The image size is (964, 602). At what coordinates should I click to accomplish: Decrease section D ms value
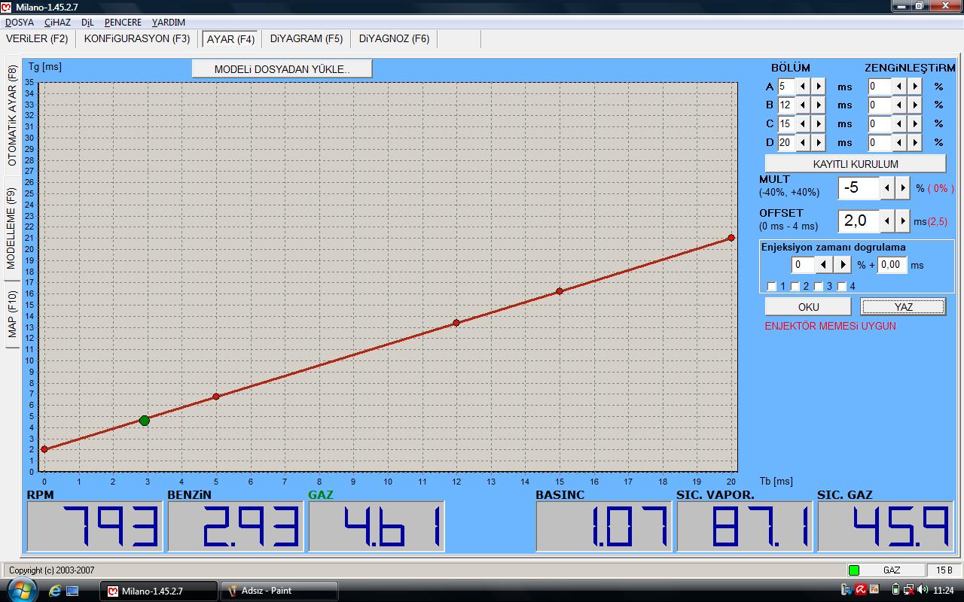point(803,142)
